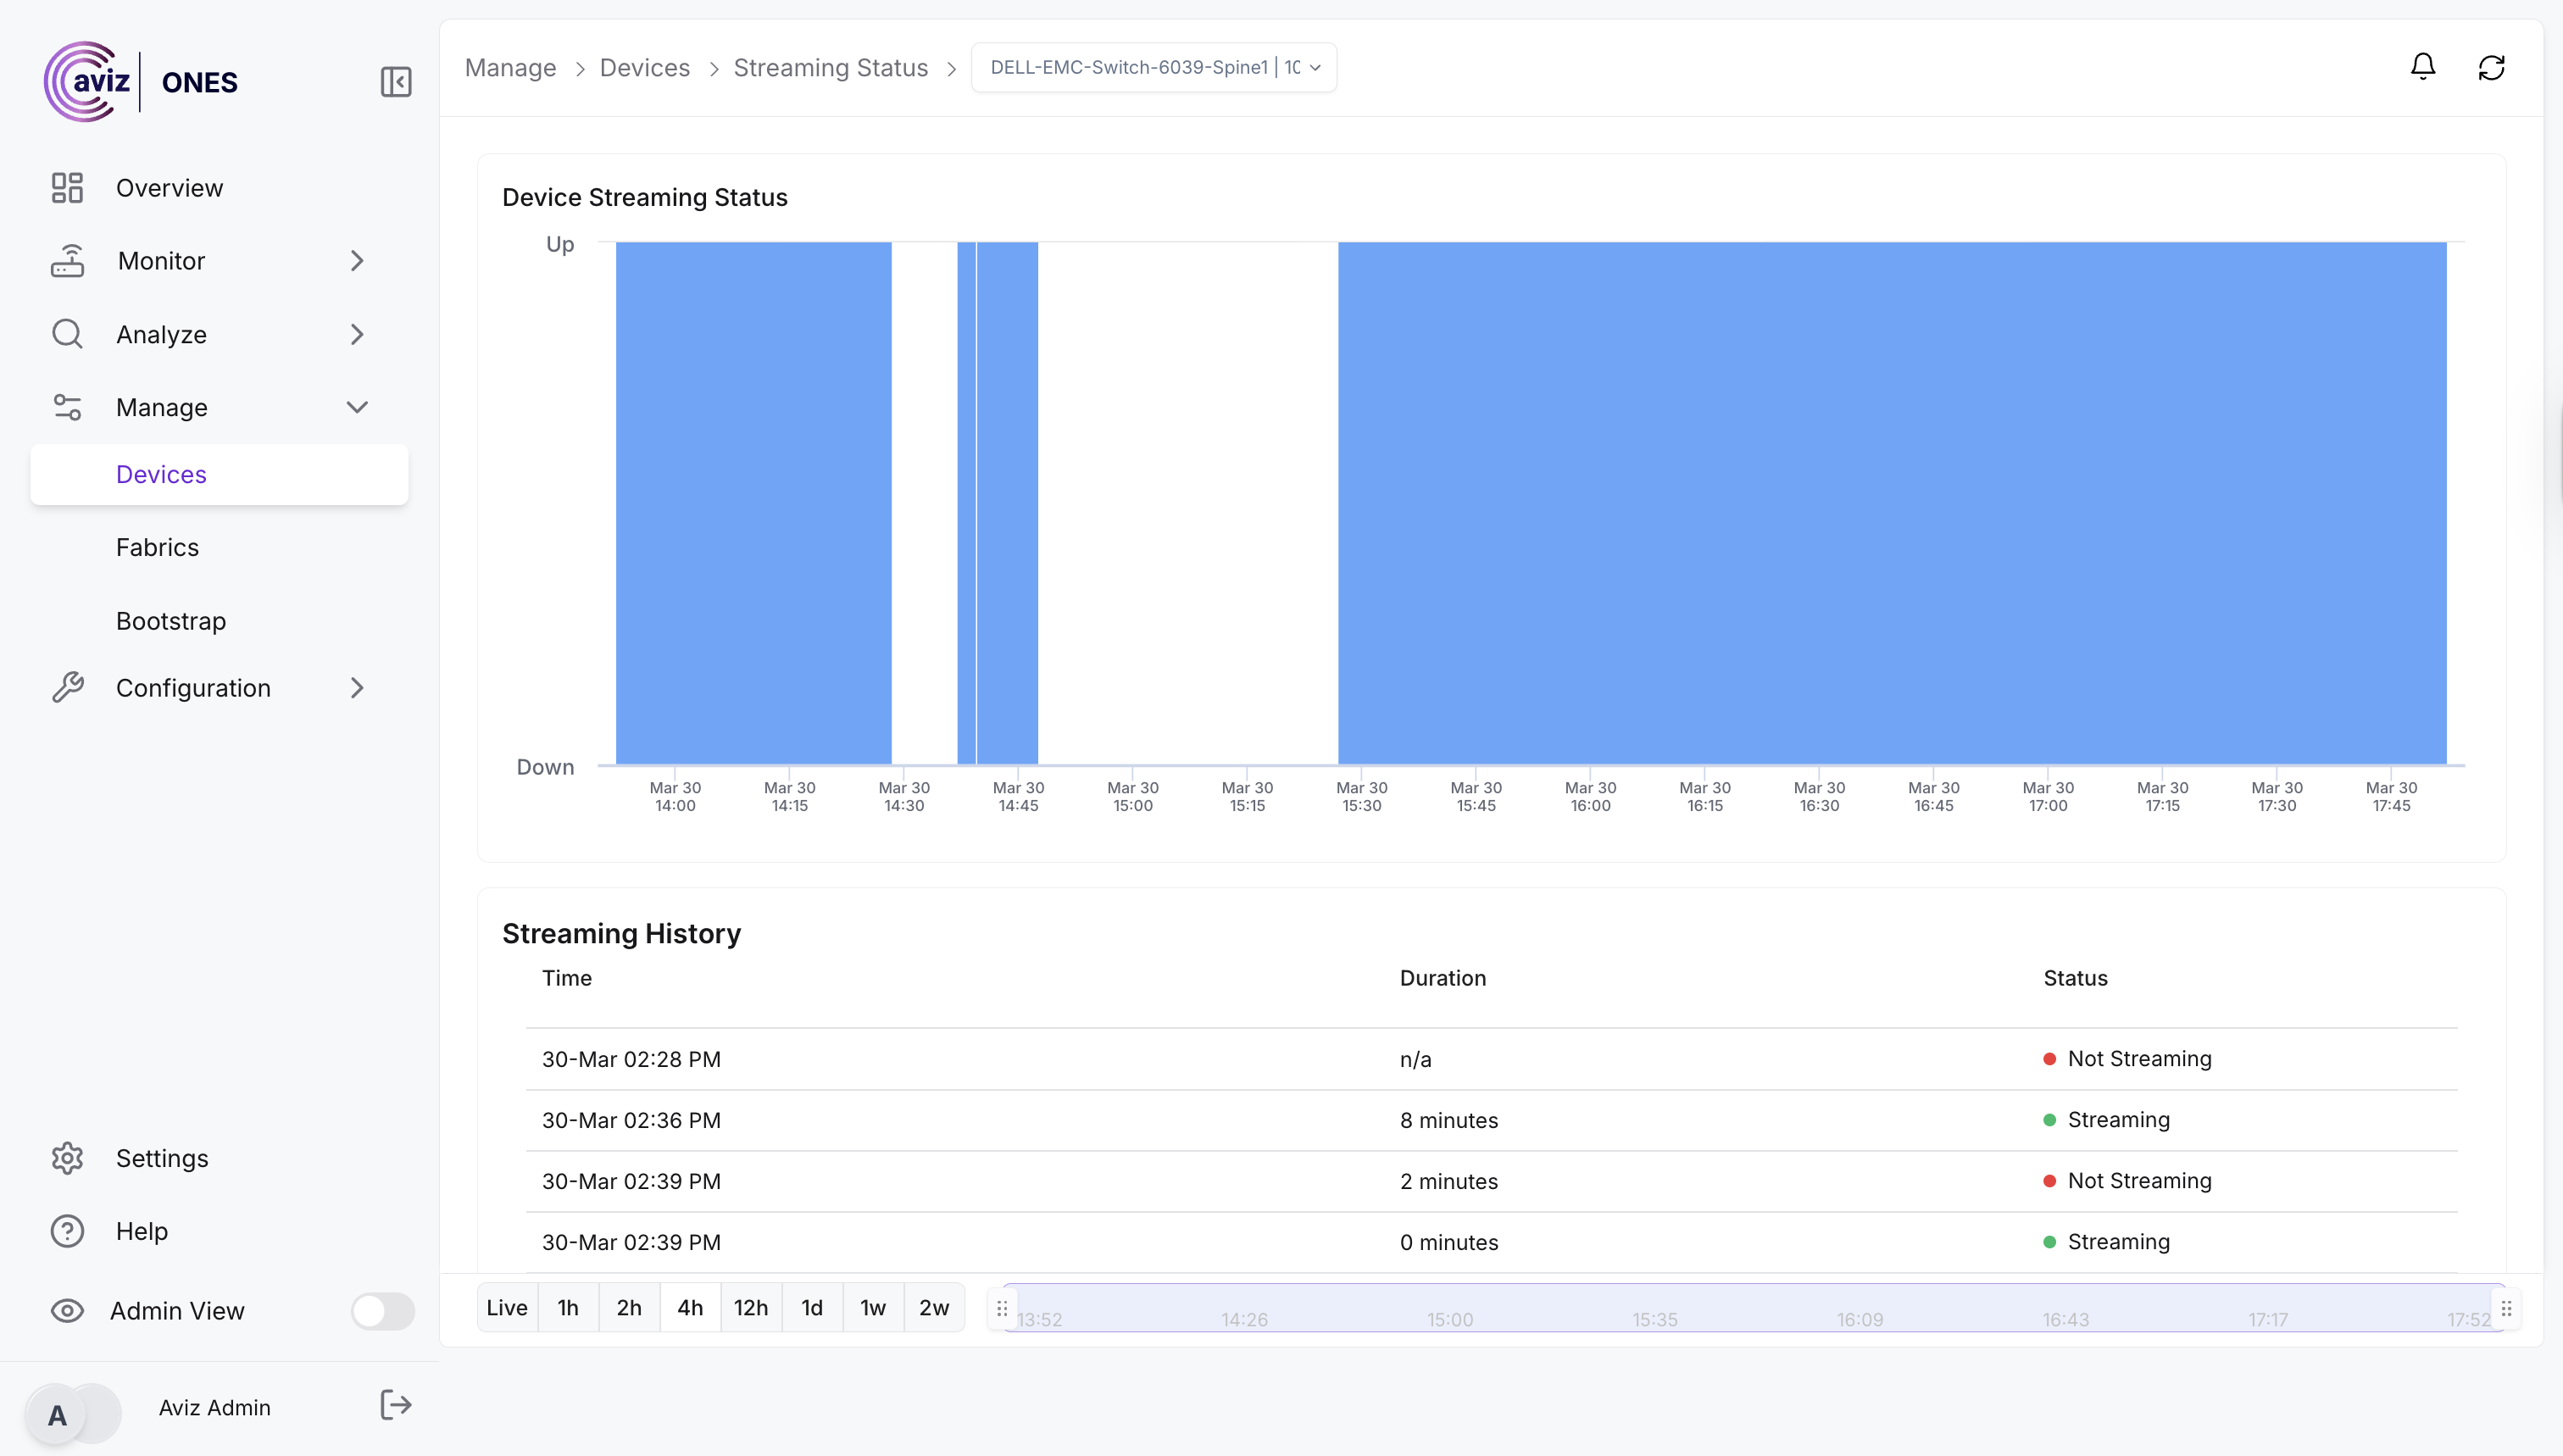
Task: Open Settings via the gear icon
Action: [67, 1158]
